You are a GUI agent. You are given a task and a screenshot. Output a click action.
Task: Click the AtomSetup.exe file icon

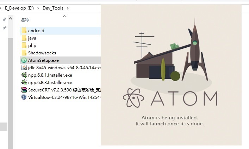[x=24, y=60]
